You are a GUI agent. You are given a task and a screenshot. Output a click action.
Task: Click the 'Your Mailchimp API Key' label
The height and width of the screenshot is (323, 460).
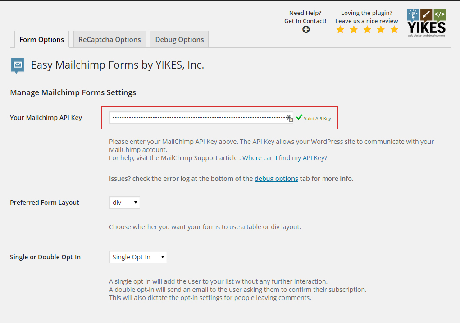coord(46,118)
